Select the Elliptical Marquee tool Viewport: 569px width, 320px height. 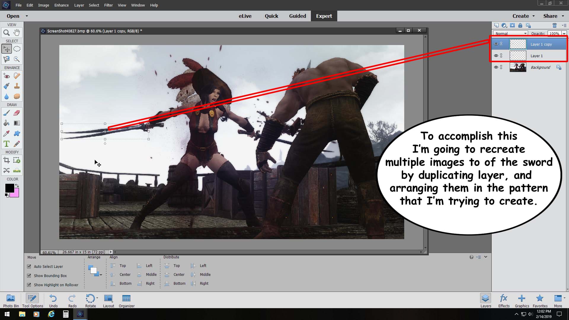click(x=17, y=49)
